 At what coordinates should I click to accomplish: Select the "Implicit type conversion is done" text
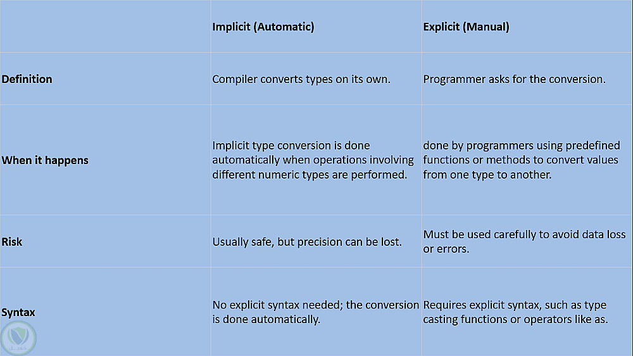(x=291, y=146)
